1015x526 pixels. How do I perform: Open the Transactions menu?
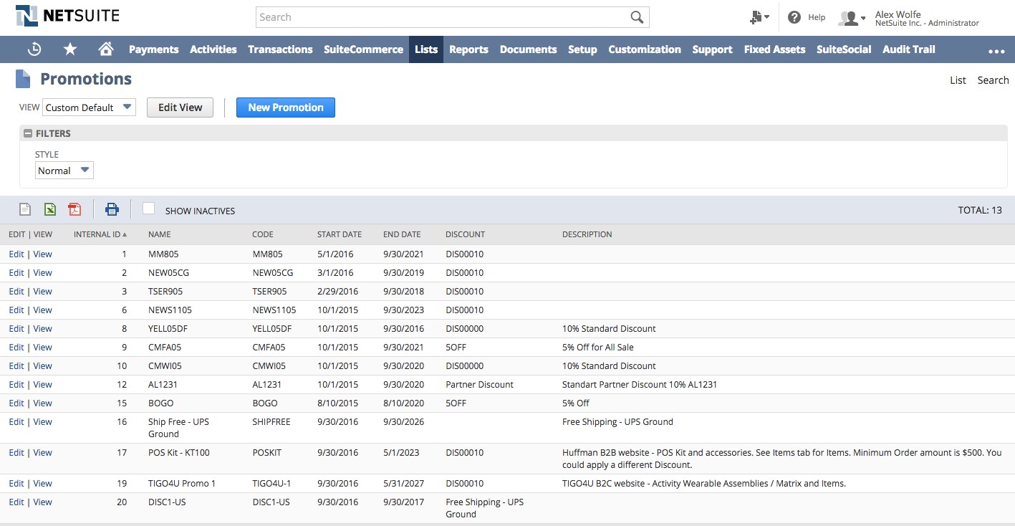pos(280,49)
